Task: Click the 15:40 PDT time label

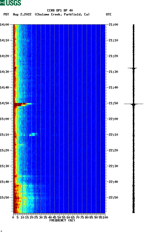Action: click(4, 182)
